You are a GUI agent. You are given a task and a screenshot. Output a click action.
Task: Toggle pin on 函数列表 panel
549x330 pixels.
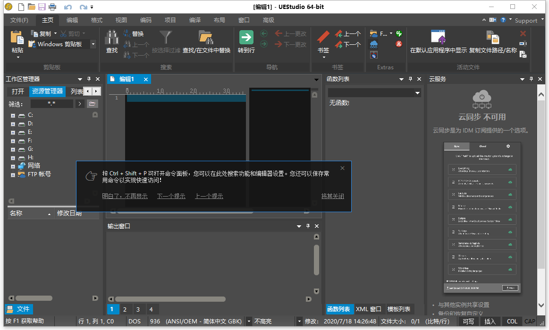click(410, 79)
